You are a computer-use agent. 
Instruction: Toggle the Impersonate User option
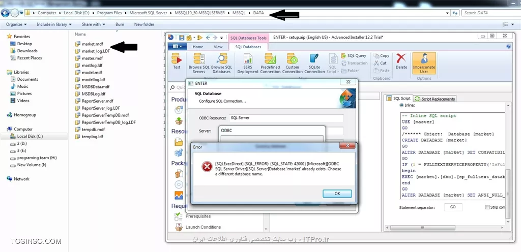tap(424, 64)
